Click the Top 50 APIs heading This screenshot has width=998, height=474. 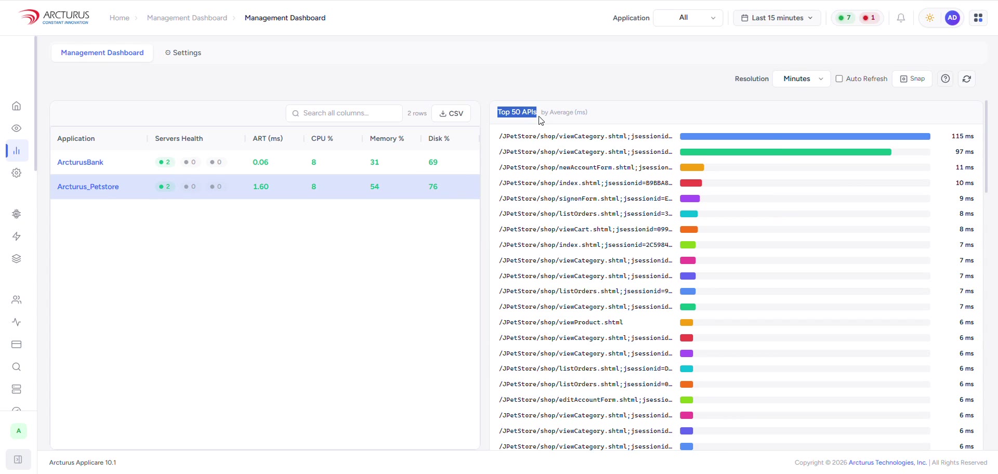click(517, 112)
